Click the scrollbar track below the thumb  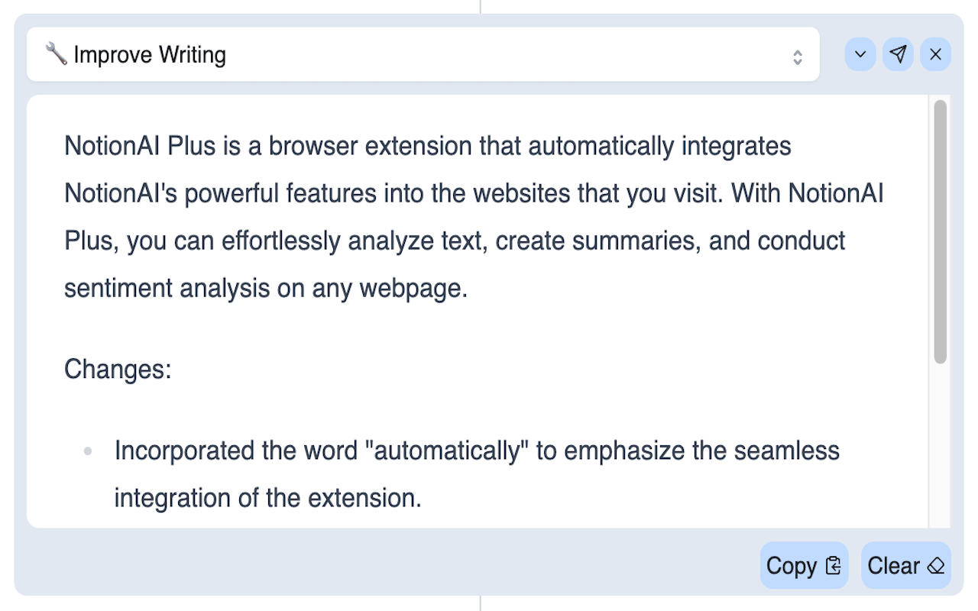940,446
